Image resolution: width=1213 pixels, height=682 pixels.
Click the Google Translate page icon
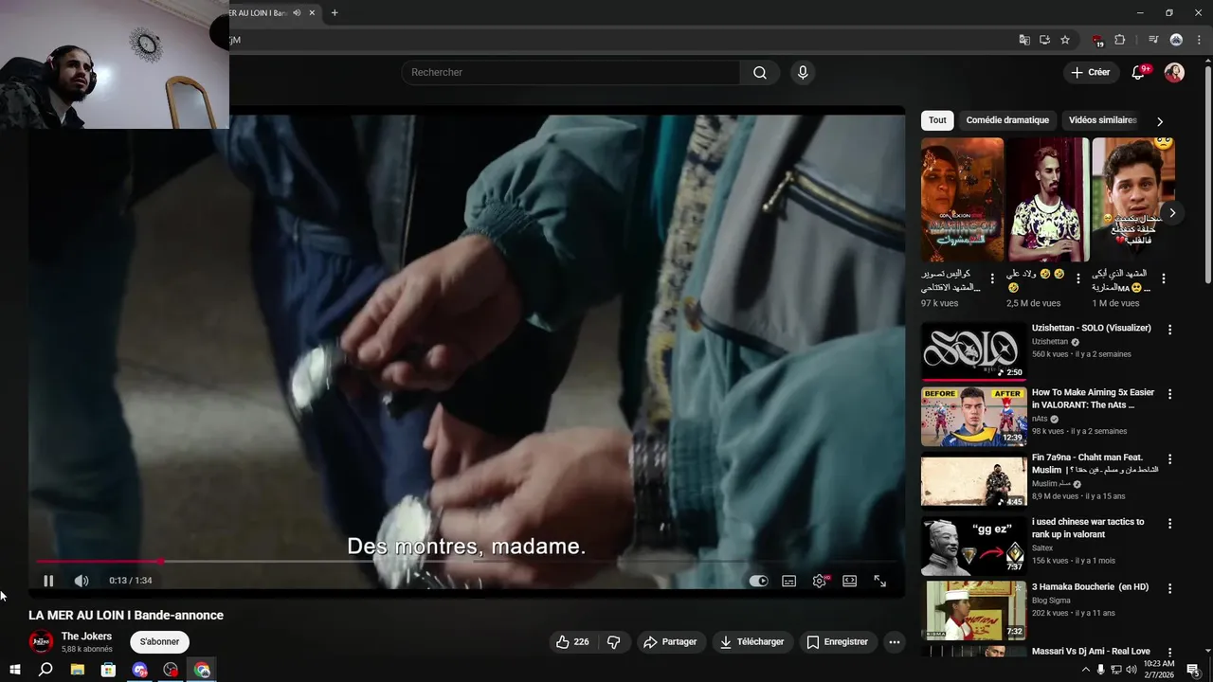[x=1023, y=40]
